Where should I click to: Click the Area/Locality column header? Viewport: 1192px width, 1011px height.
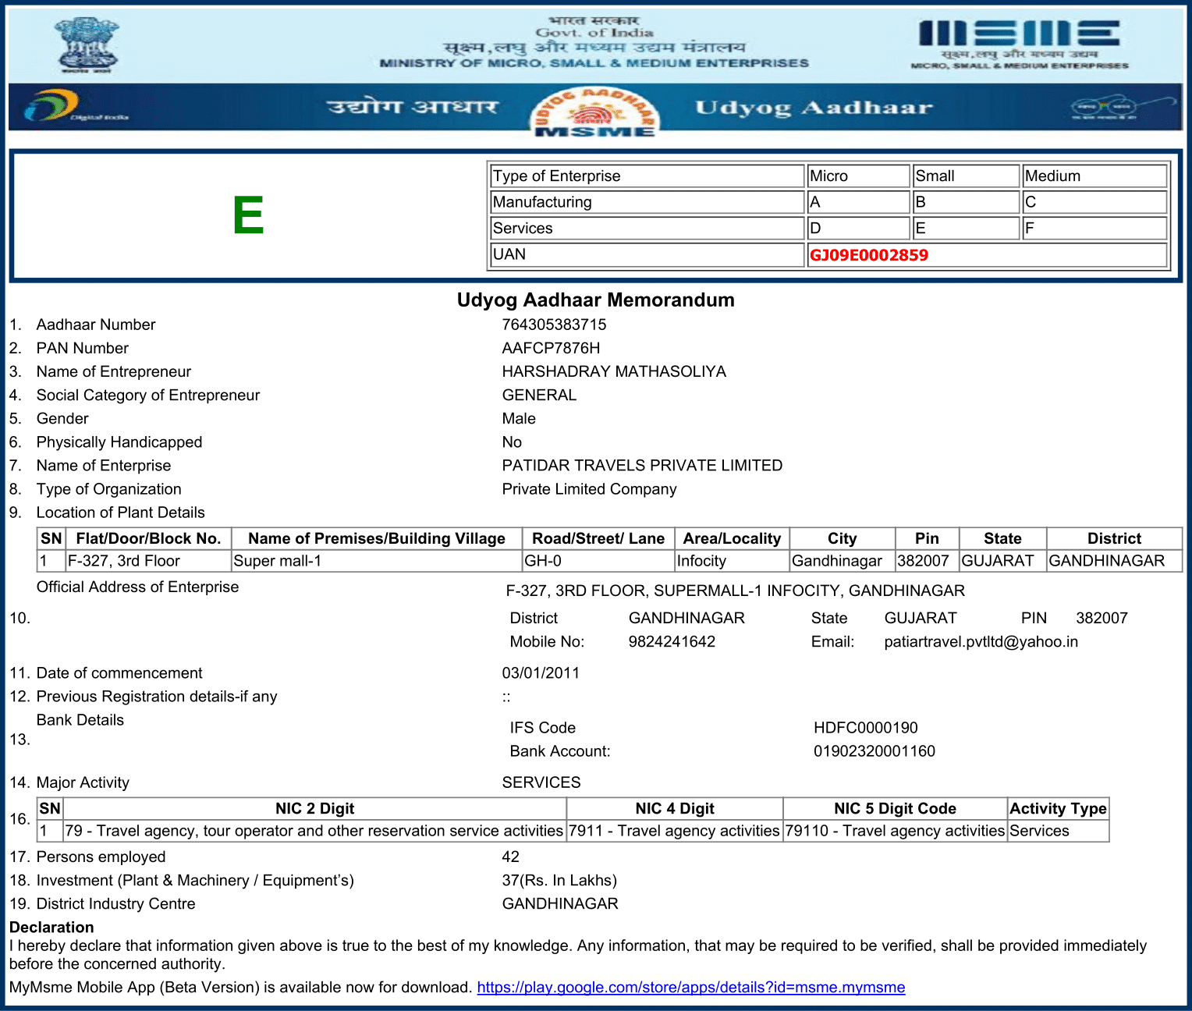(732, 538)
